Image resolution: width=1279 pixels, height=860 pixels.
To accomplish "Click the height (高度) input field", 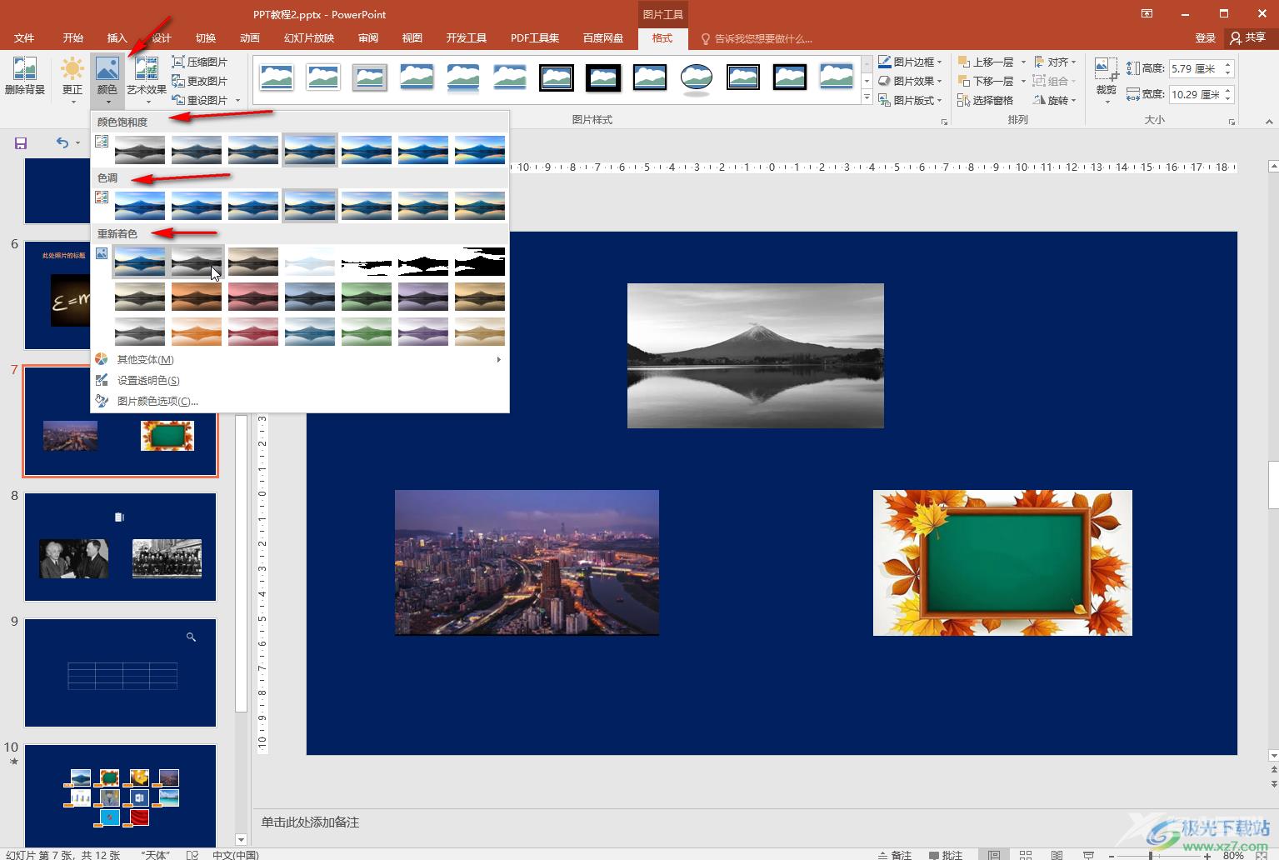I will pyautogui.click(x=1195, y=68).
